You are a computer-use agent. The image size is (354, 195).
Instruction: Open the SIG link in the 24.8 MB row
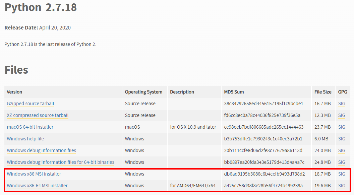coord(342,162)
